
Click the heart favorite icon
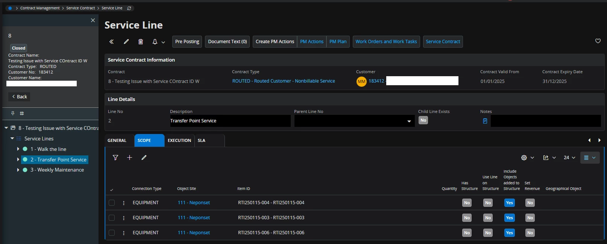[x=598, y=41]
